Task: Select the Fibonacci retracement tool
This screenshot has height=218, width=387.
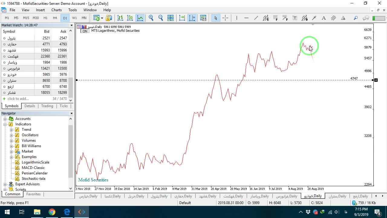Action: pyautogui.click(x=275, y=18)
